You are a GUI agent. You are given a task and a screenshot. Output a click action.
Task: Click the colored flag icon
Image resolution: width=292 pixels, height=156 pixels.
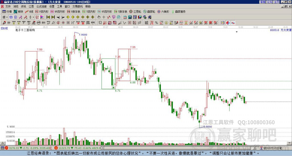point(42,17)
